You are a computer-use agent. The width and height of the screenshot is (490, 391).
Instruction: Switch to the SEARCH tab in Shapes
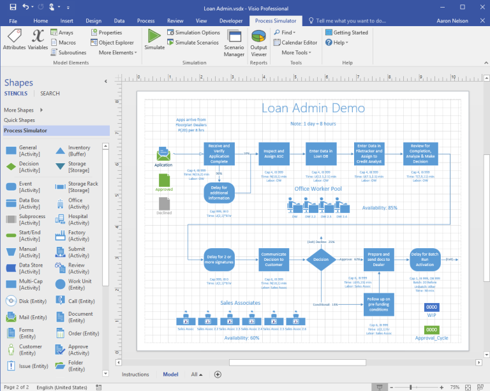click(x=50, y=93)
